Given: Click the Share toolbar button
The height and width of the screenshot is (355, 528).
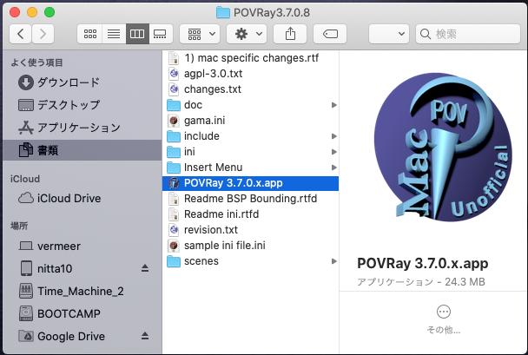Looking at the screenshot, I should [x=289, y=34].
